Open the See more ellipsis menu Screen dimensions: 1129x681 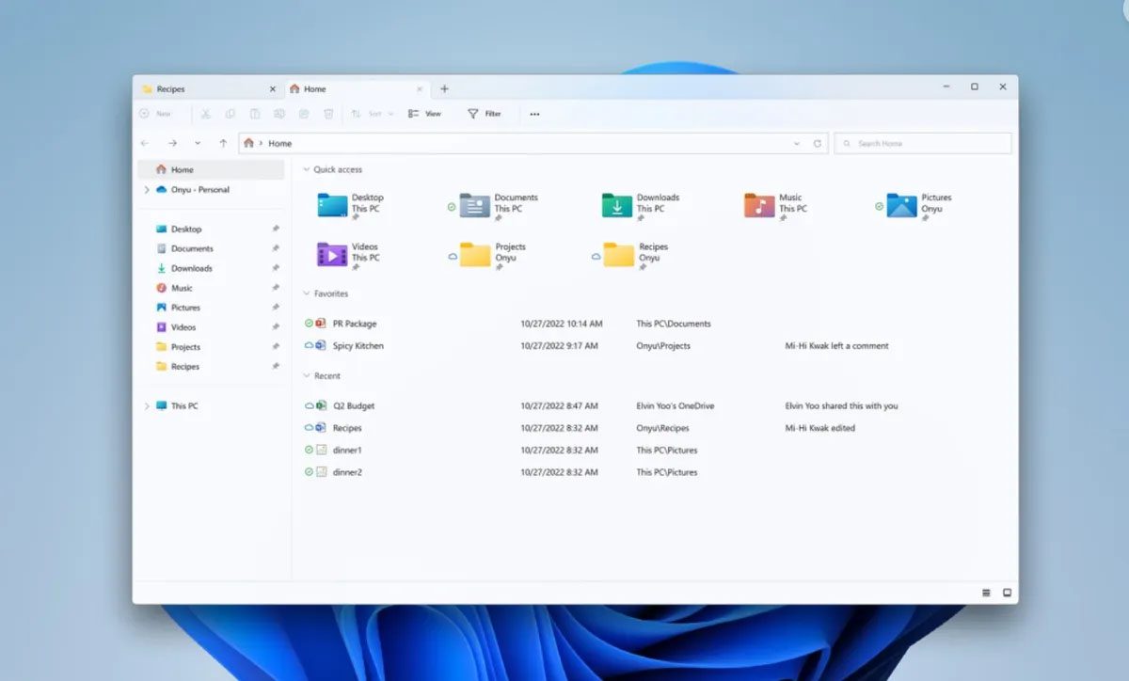click(x=534, y=113)
